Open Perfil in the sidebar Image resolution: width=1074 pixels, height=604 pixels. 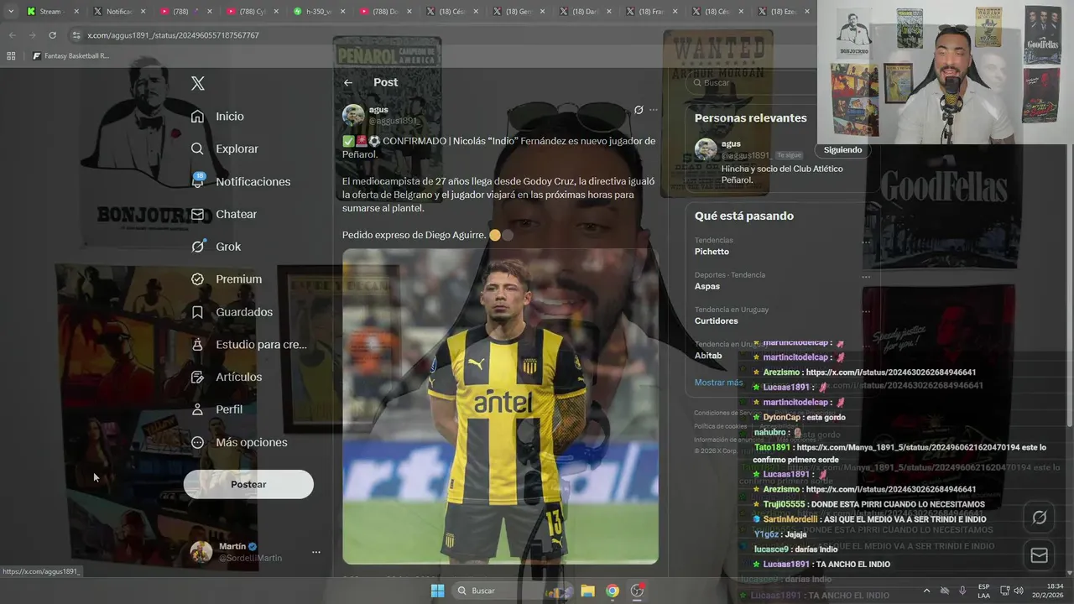[216, 409]
